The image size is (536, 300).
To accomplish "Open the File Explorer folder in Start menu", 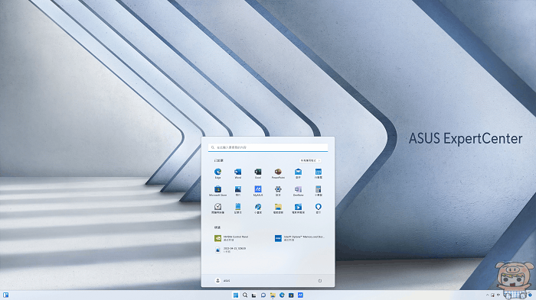I will tap(278, 208).
